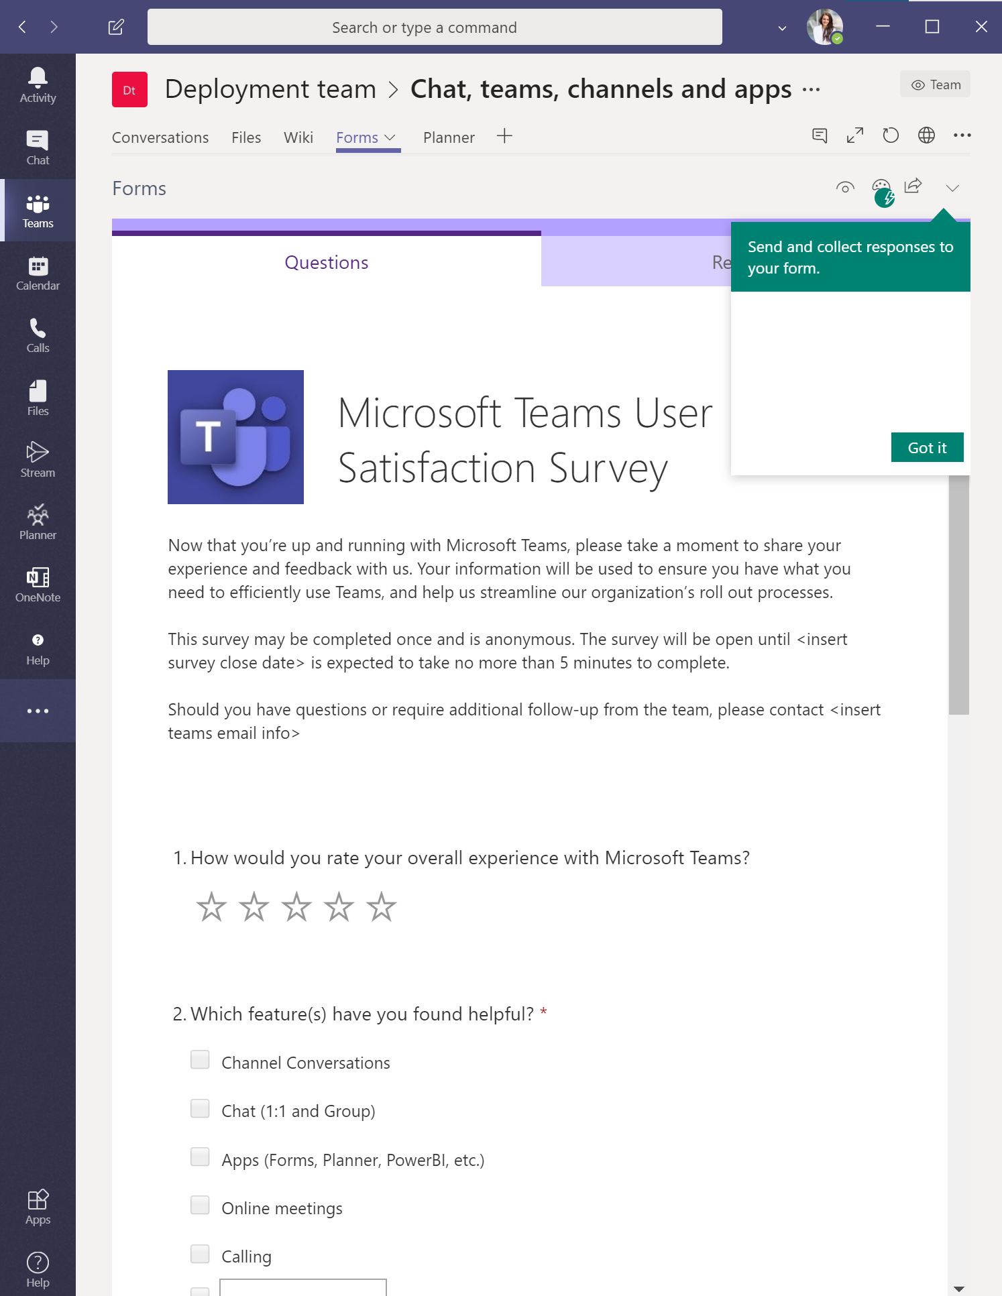1002x1296 pixels.
Task: Click Deployment team breadcrumb
Action: (270, 89)
